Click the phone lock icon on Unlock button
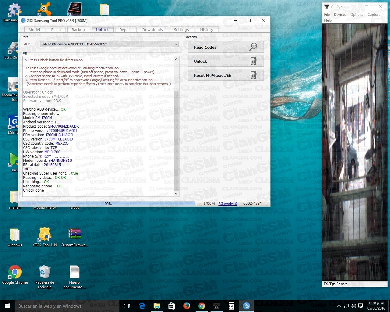Viewport: 390px width, 312px height. pos(253,61)
